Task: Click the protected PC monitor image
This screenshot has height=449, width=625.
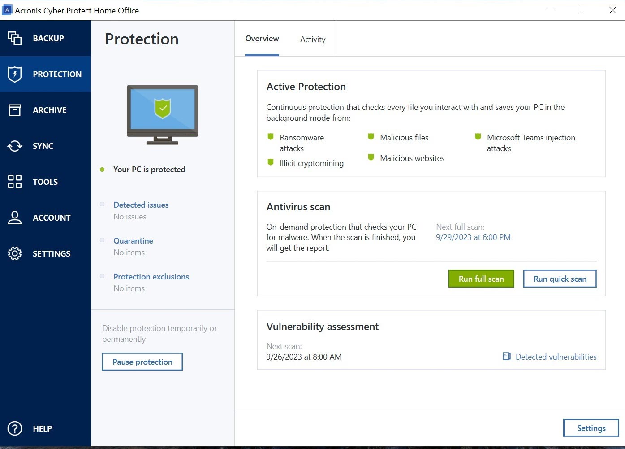Action: tap(163, 114)
